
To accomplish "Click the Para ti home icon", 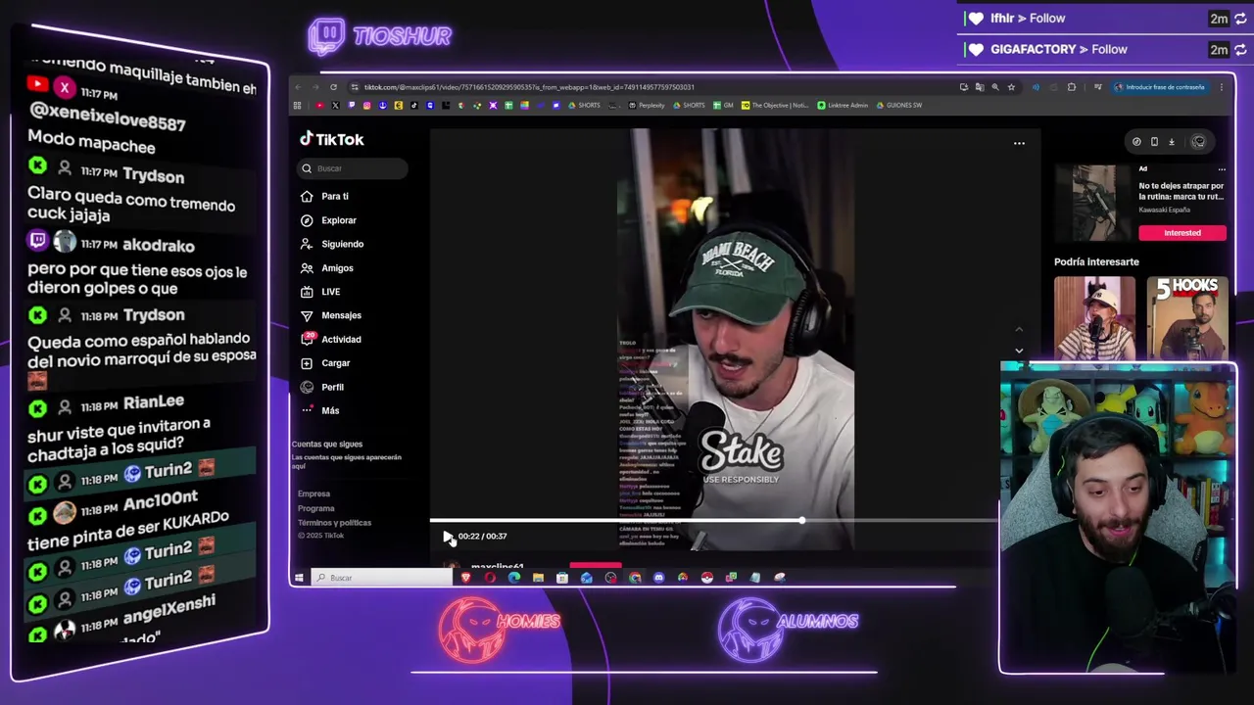I will click(x=307, y=196).
